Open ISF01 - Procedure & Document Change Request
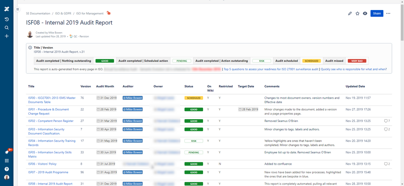 [49, 112]
